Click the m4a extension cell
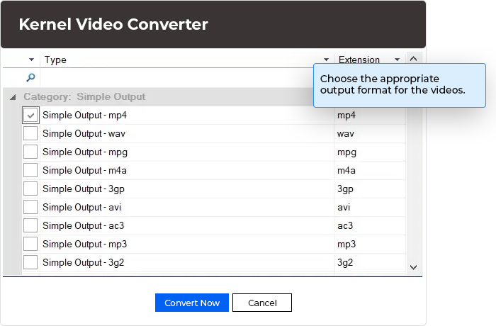Viewport: 496px width, 326px height. tap(370, 170)
